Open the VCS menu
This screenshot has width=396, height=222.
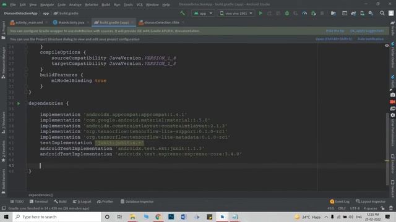(x=139, y=4)
